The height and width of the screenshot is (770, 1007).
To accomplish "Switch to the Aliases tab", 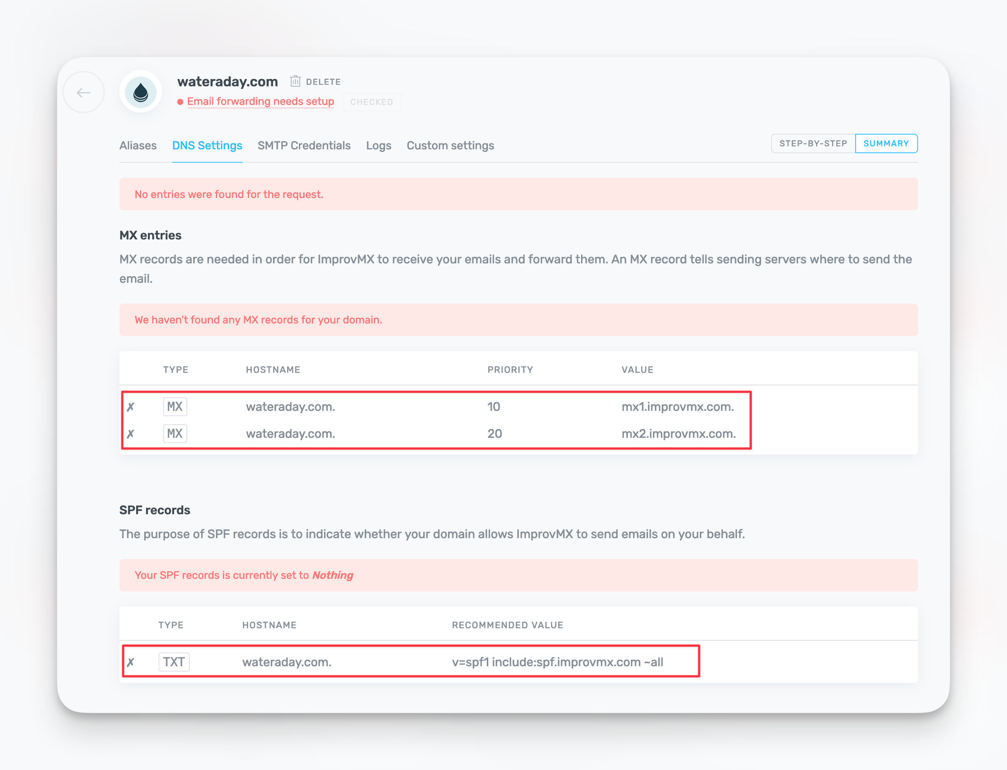I will click(138, 145).
